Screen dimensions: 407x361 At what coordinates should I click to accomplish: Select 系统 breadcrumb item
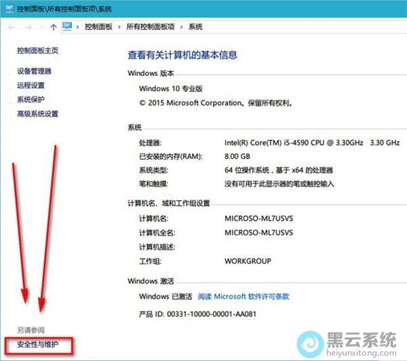click(195, 26)
